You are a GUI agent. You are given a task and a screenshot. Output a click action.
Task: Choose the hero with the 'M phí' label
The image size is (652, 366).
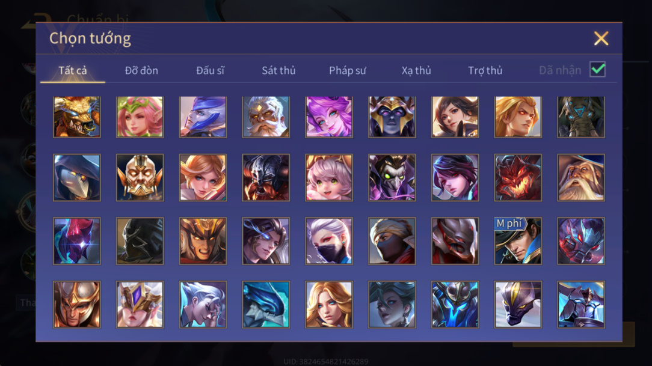click(x=518, y=241)
